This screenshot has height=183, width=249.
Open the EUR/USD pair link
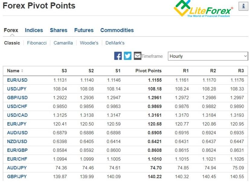point(17,80)
